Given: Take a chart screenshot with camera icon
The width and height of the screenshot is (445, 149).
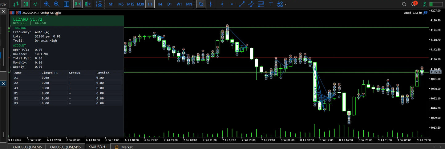Looking at the screenshot, I should click(99, 4).
